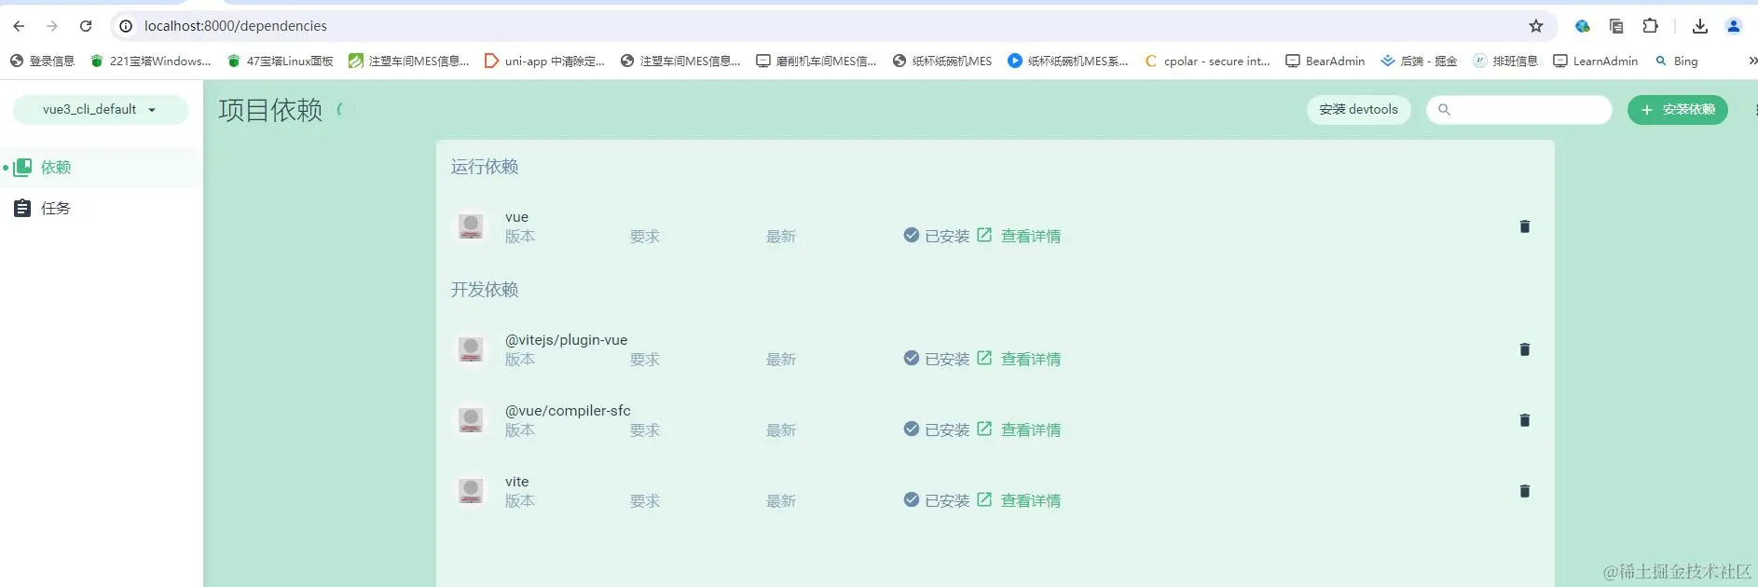View details (查看详情) for @vitejs/plugin-vue
Image resolution: width=1758 pixels, height=587 pixels.
1031,359
